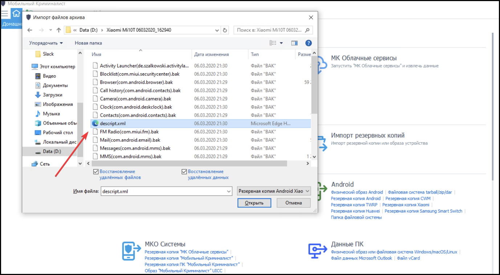Toggle Восстановление удалённых данных checkbox
Image resolution: width=500 pixels, height=275 pixels.
(184, 172)
